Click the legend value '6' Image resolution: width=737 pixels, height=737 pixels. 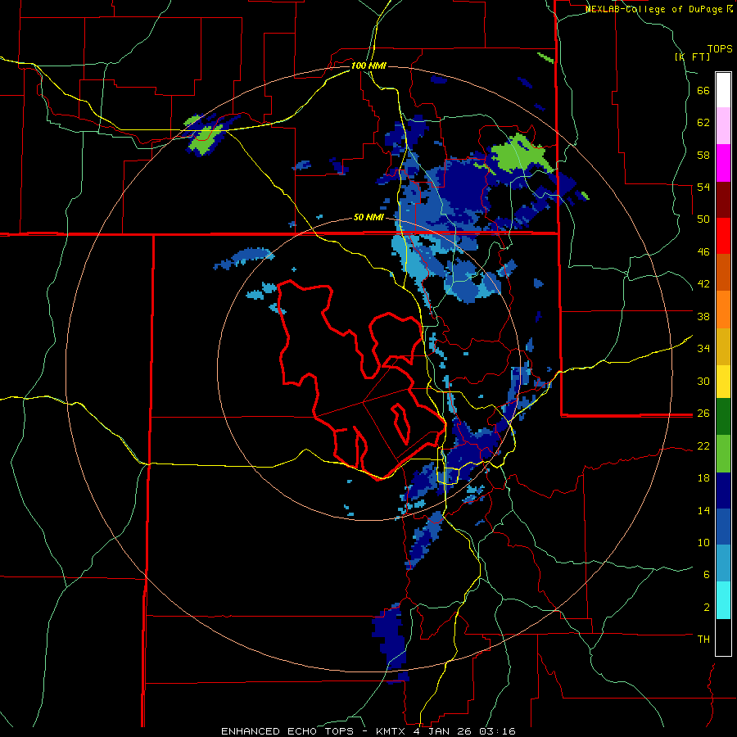tap(707, 575)
